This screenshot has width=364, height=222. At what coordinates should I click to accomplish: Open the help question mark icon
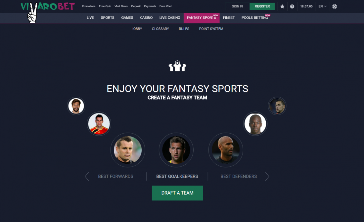click(x=292, y=7)
